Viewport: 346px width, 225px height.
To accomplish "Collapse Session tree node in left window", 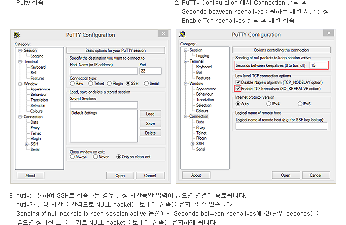I will click(x=20, y=51).
